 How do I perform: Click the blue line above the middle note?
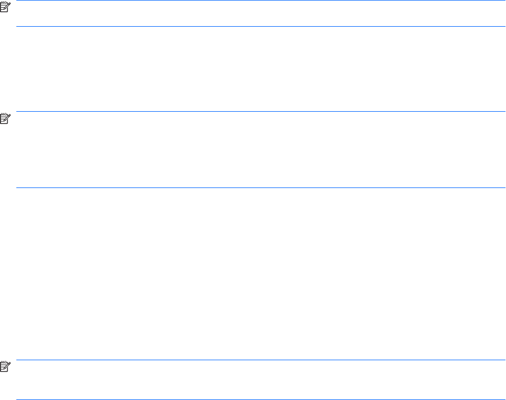(261, 112)
